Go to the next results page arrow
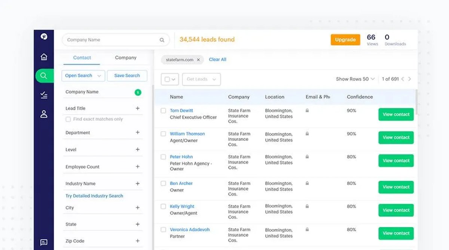Screen dimensions: 449x250 [x=410, y=79]
